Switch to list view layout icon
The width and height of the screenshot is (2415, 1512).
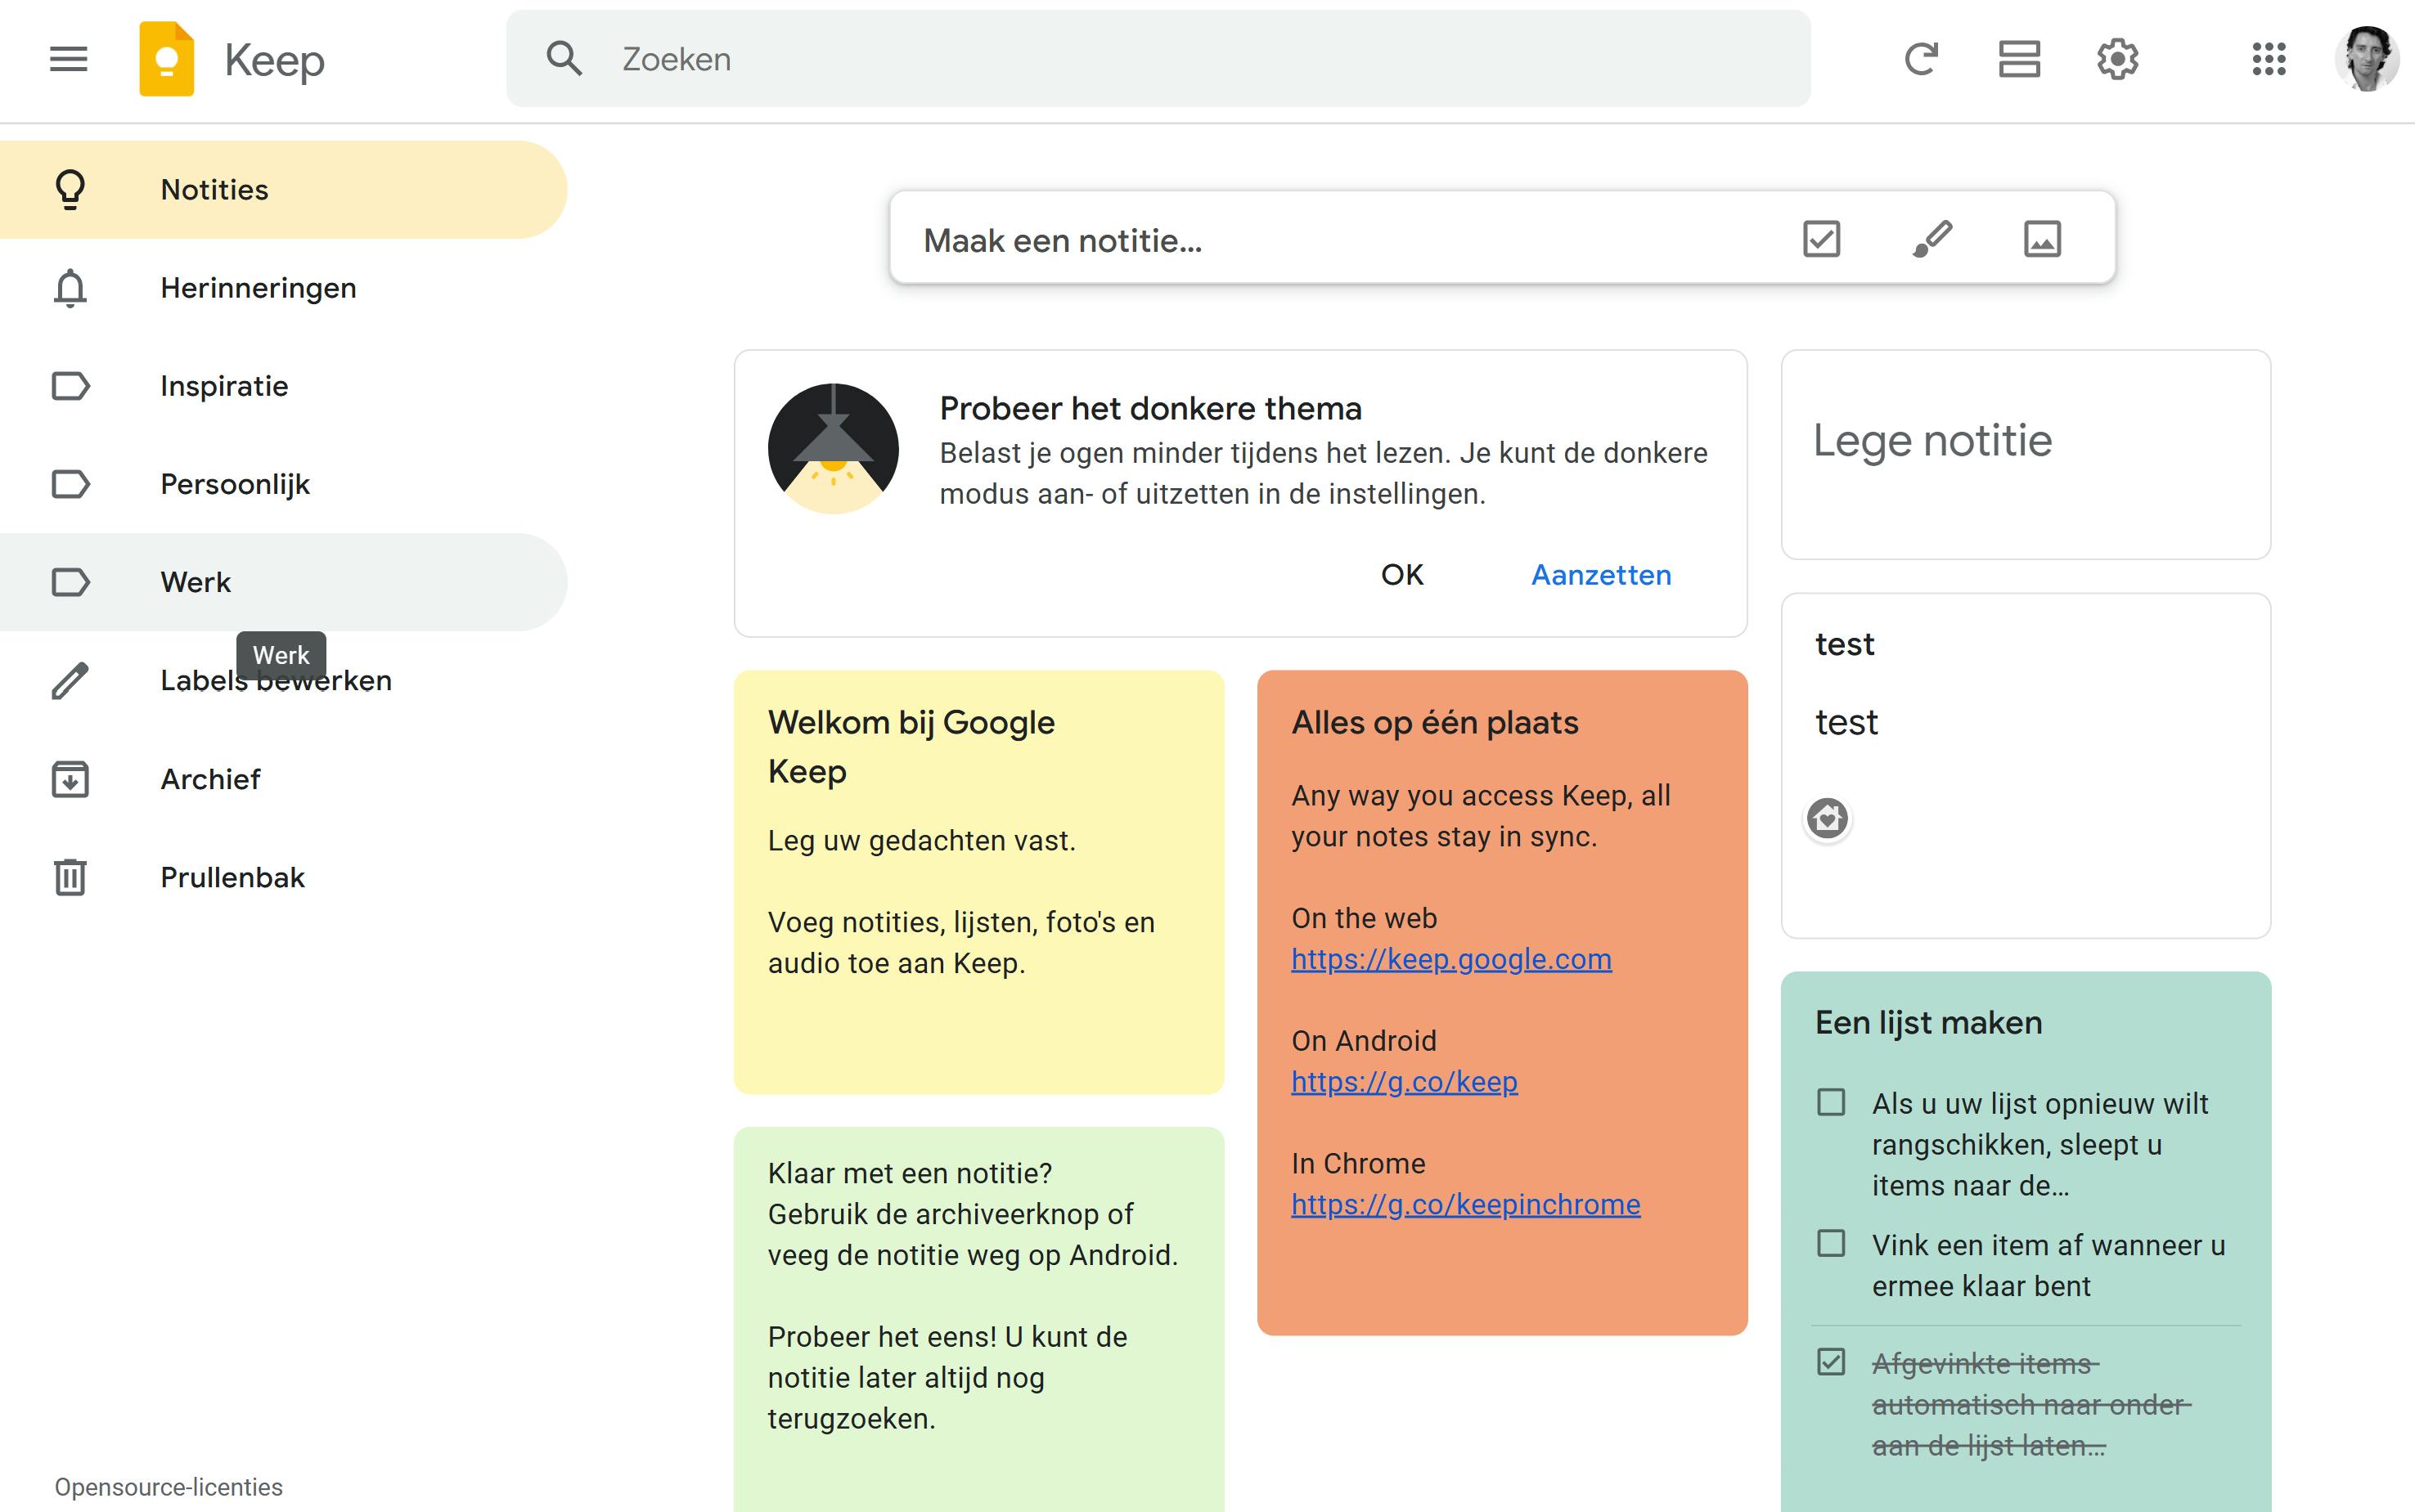2019,59
